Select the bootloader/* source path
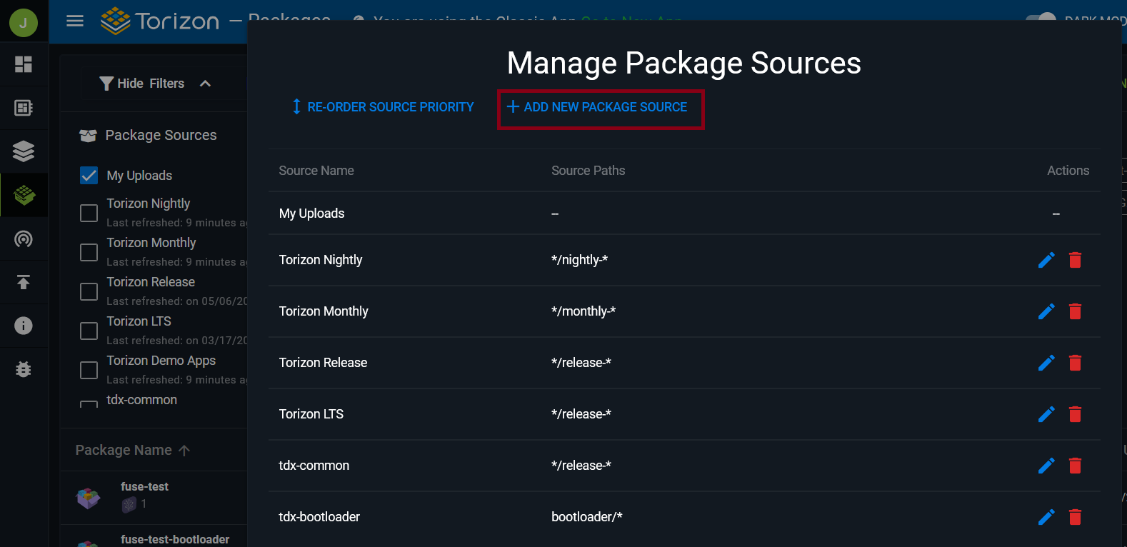1127x547 pixels. pyautogui.click(x=587, y=517)
